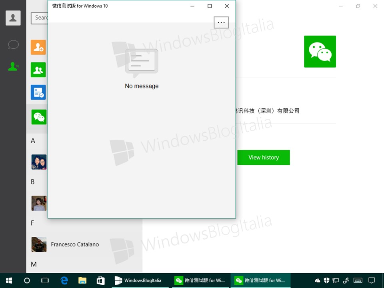The image size is (384, 288).
Task: Launch Microsoft Edge from the taskbar
Action: pos(64,280)
